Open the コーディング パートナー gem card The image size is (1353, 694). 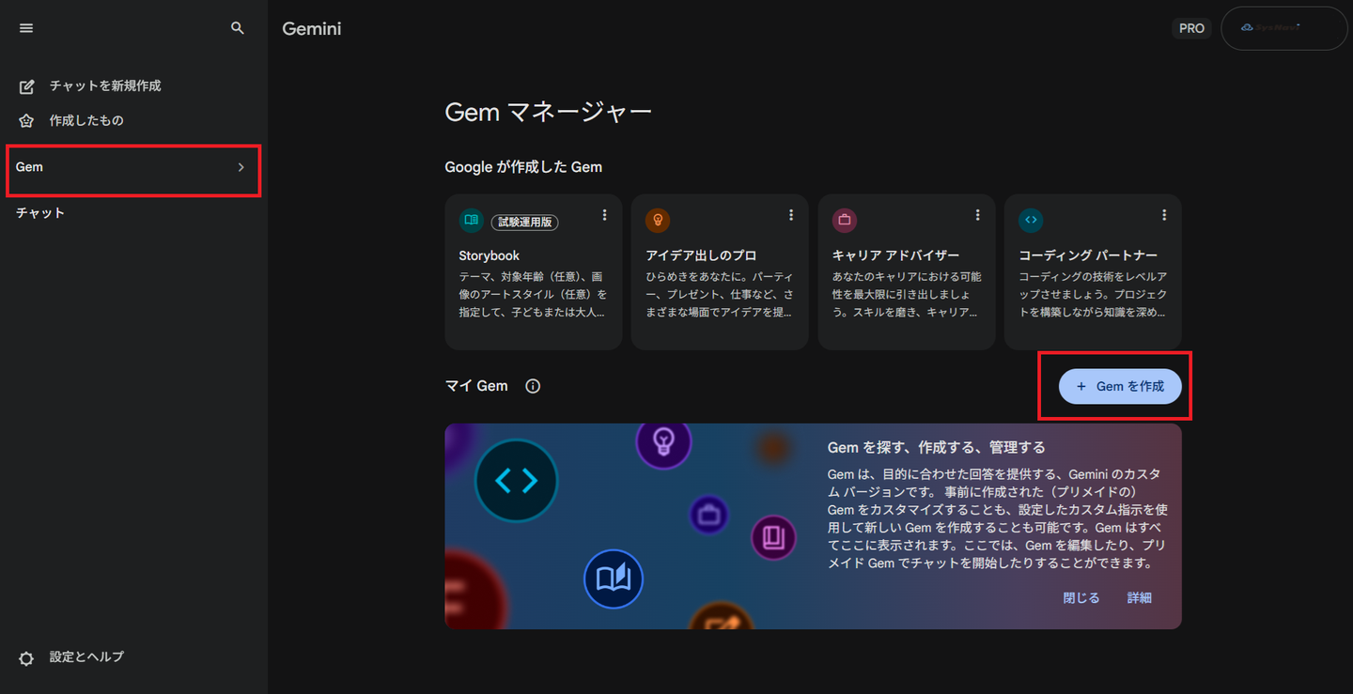(1093, 272)
